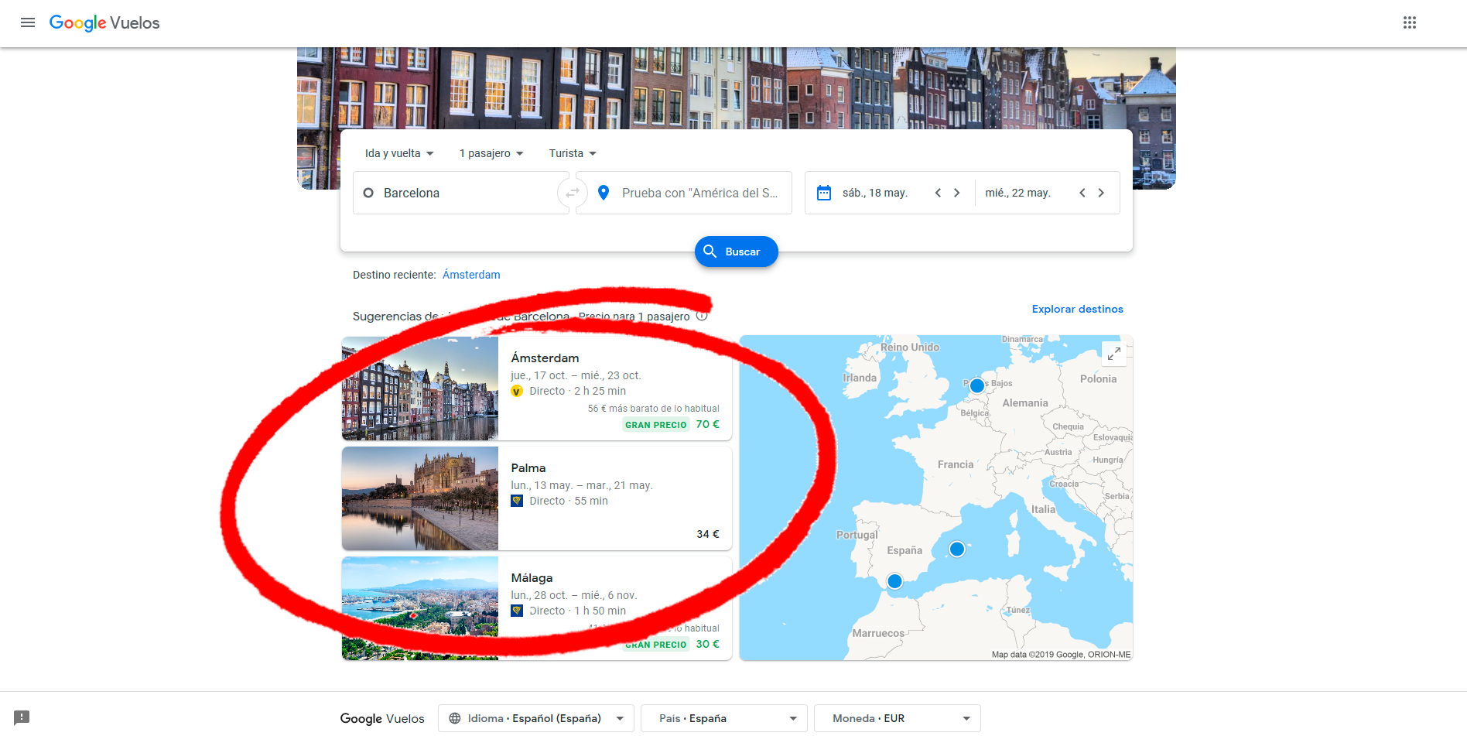Screen dimensions: 1467x736
Task: Click the Palma map marker
Action: pos(957,549)
